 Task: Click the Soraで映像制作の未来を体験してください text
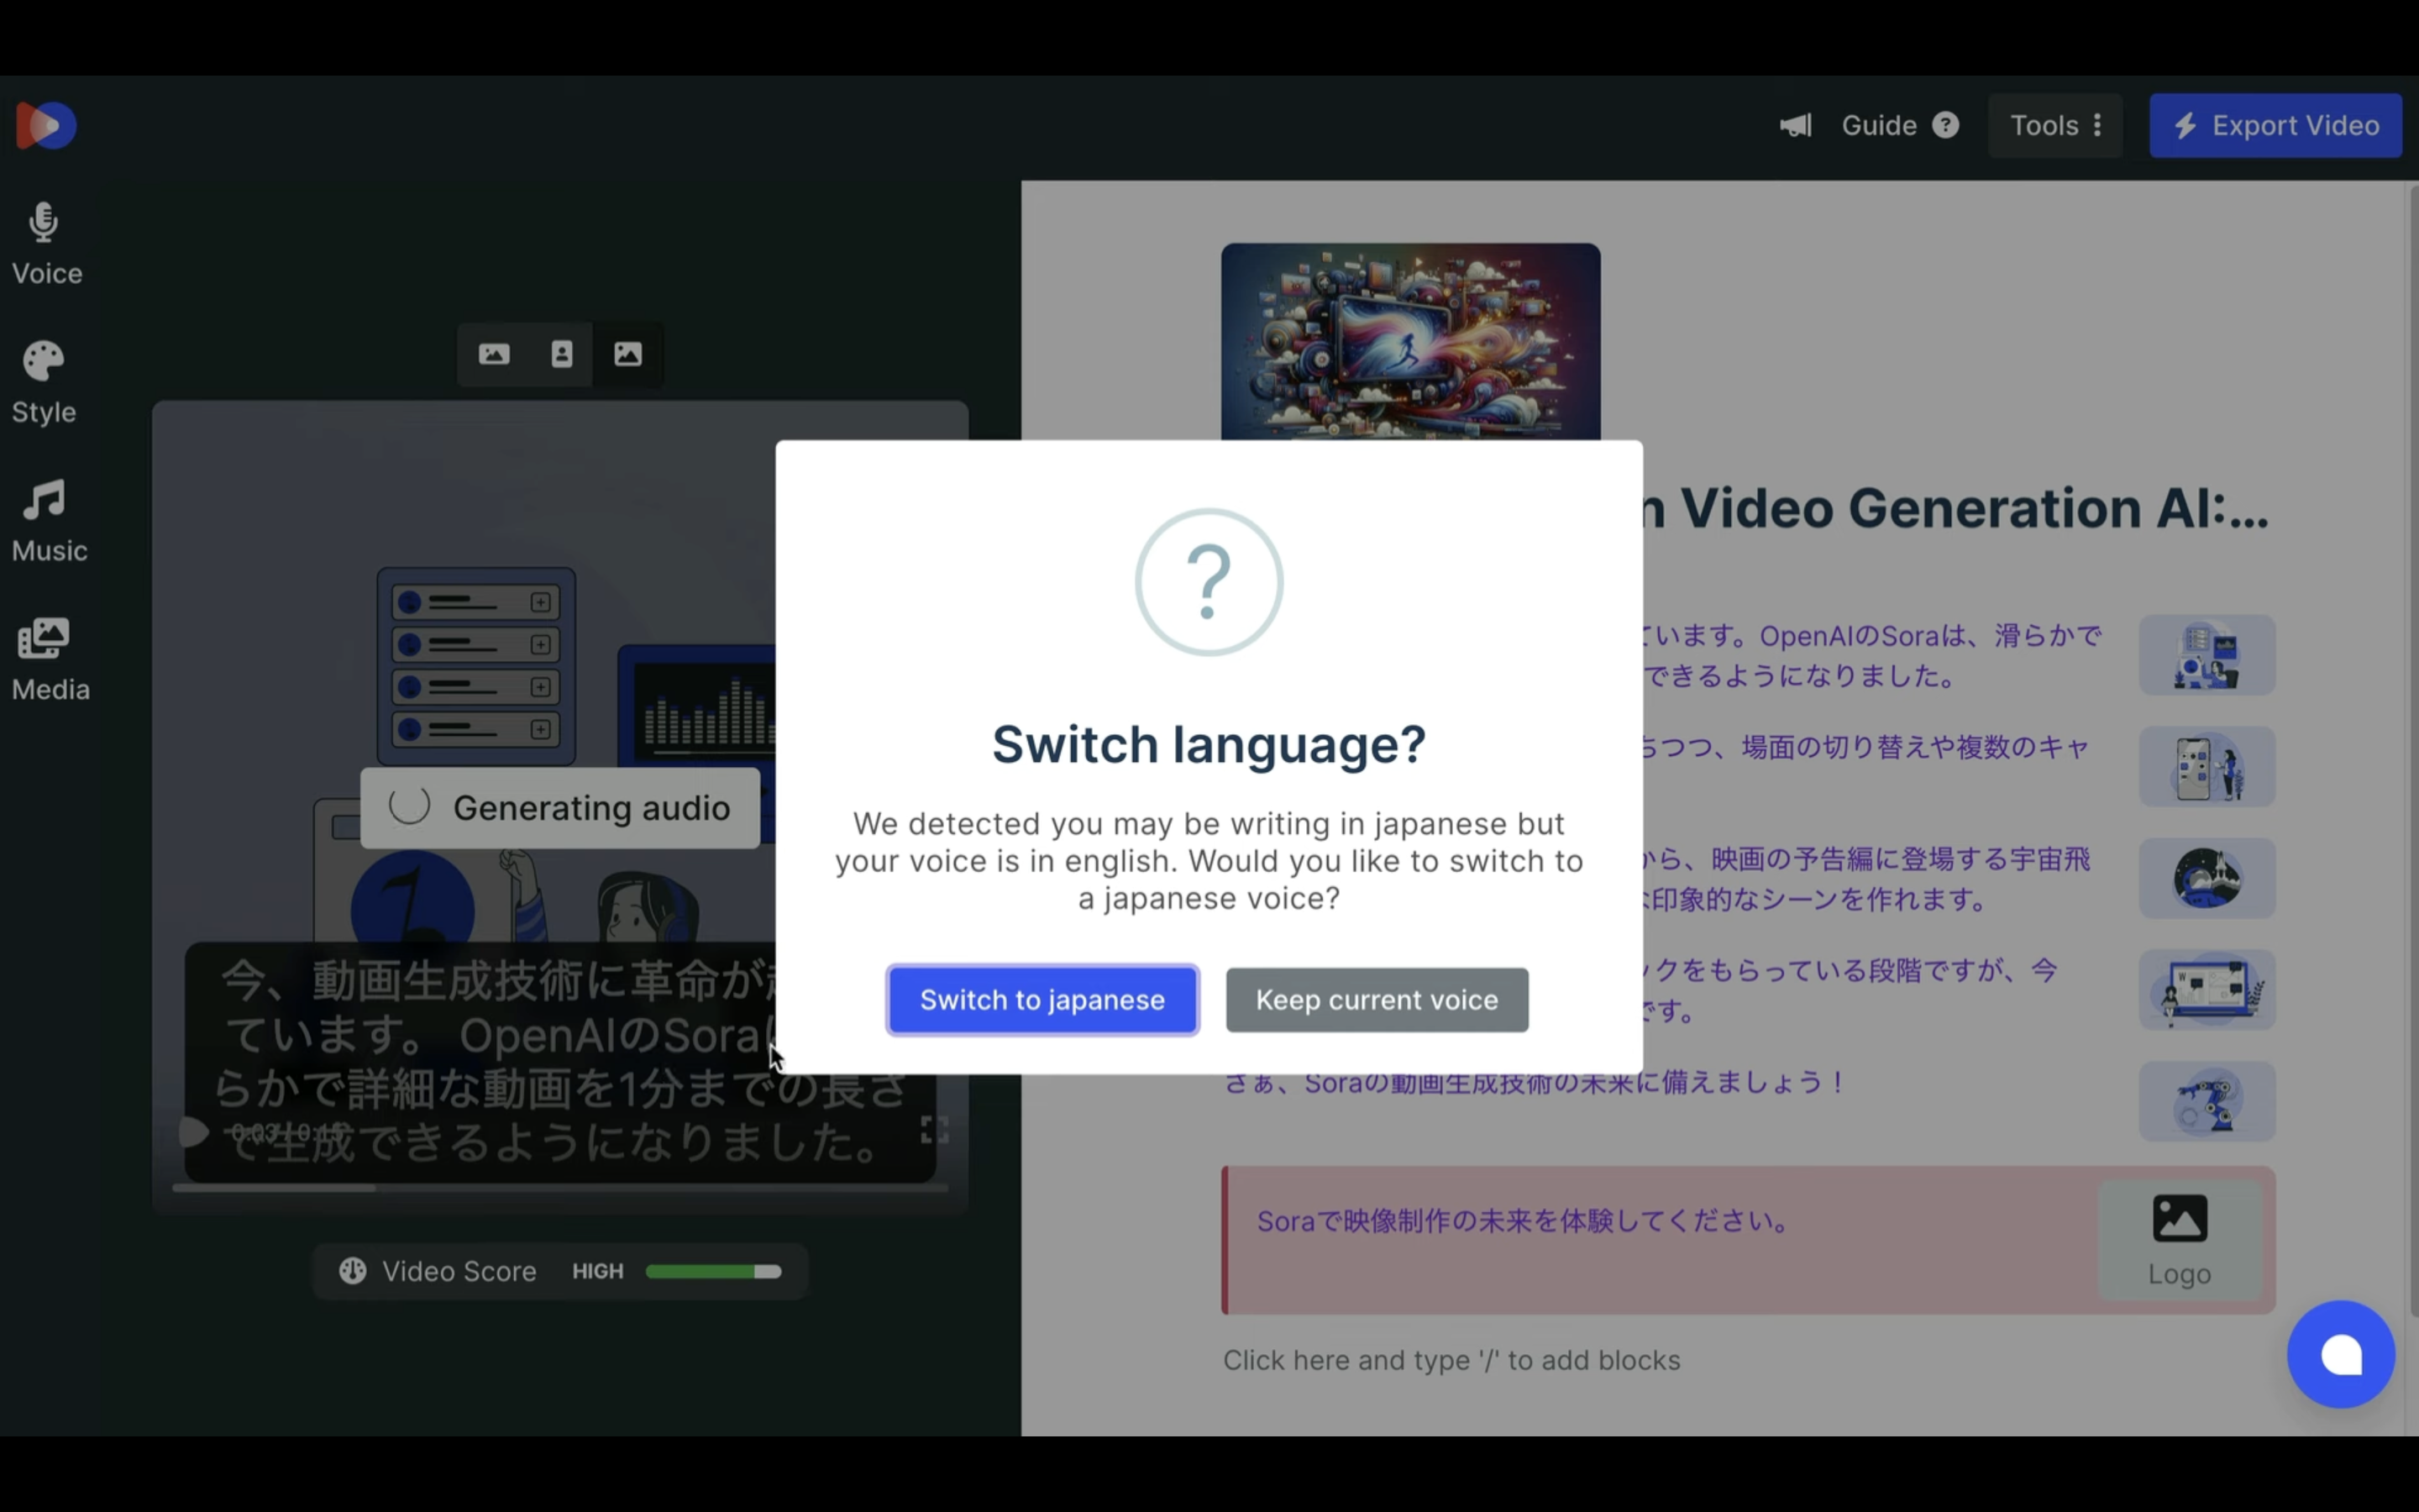point(1524,1221)
